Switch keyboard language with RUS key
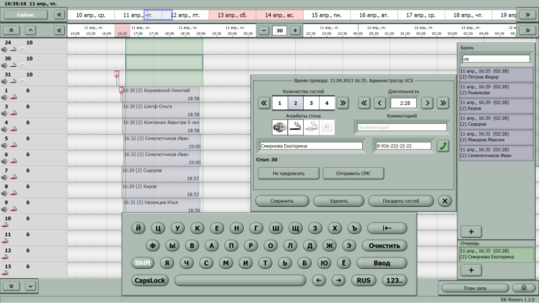The height and width of the screenshot is (303, 539). 364,280
